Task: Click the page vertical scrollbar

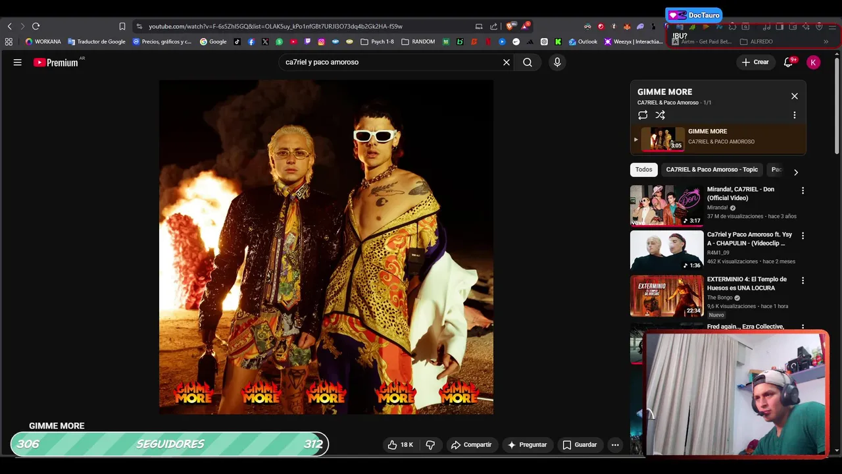Action: click(837, 105)
